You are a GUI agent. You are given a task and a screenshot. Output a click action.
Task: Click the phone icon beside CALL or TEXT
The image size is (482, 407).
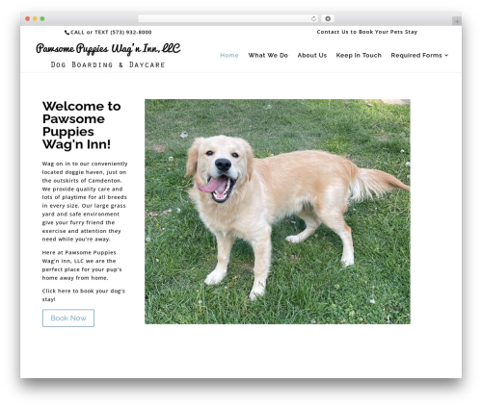(67, 33)
